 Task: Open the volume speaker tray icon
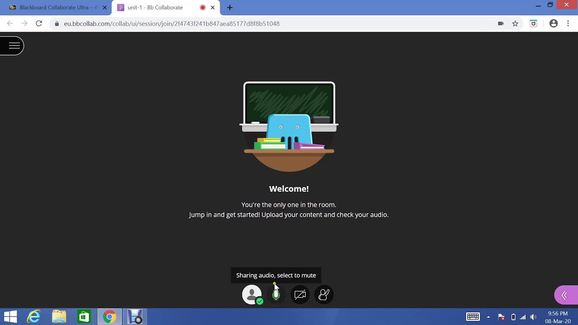pos(533,317)
